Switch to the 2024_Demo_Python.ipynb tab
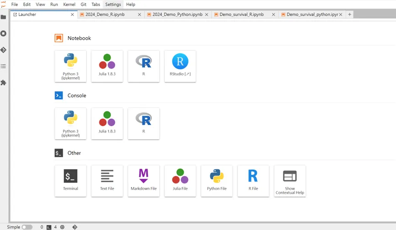The image size is (396, 230). tap(177, 14)
